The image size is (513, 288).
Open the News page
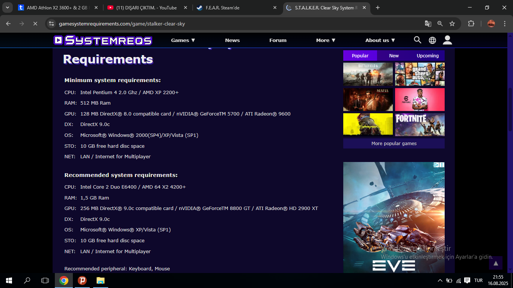click(x=232, y=40)
